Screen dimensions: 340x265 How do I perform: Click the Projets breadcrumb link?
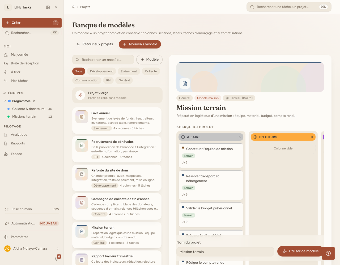point(85,7)
